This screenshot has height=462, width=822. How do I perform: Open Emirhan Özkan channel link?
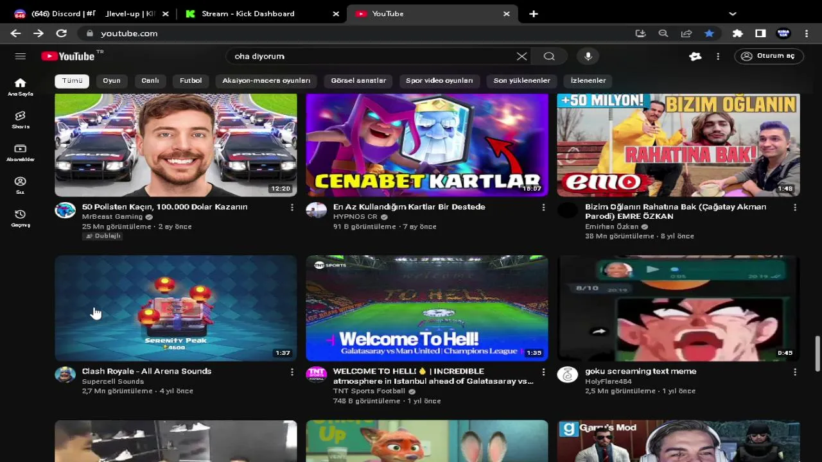[x=612, y=227]
